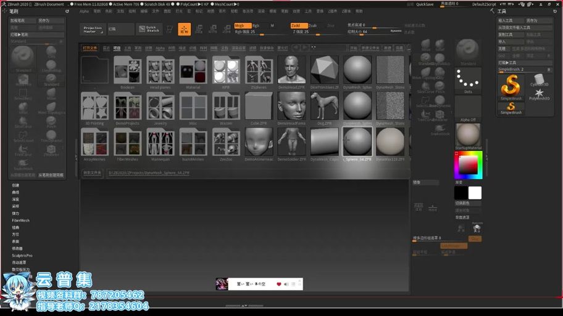Select the Dog.ZPR project thumbnail
The image size is (563, 316).
tap(324, 108)
